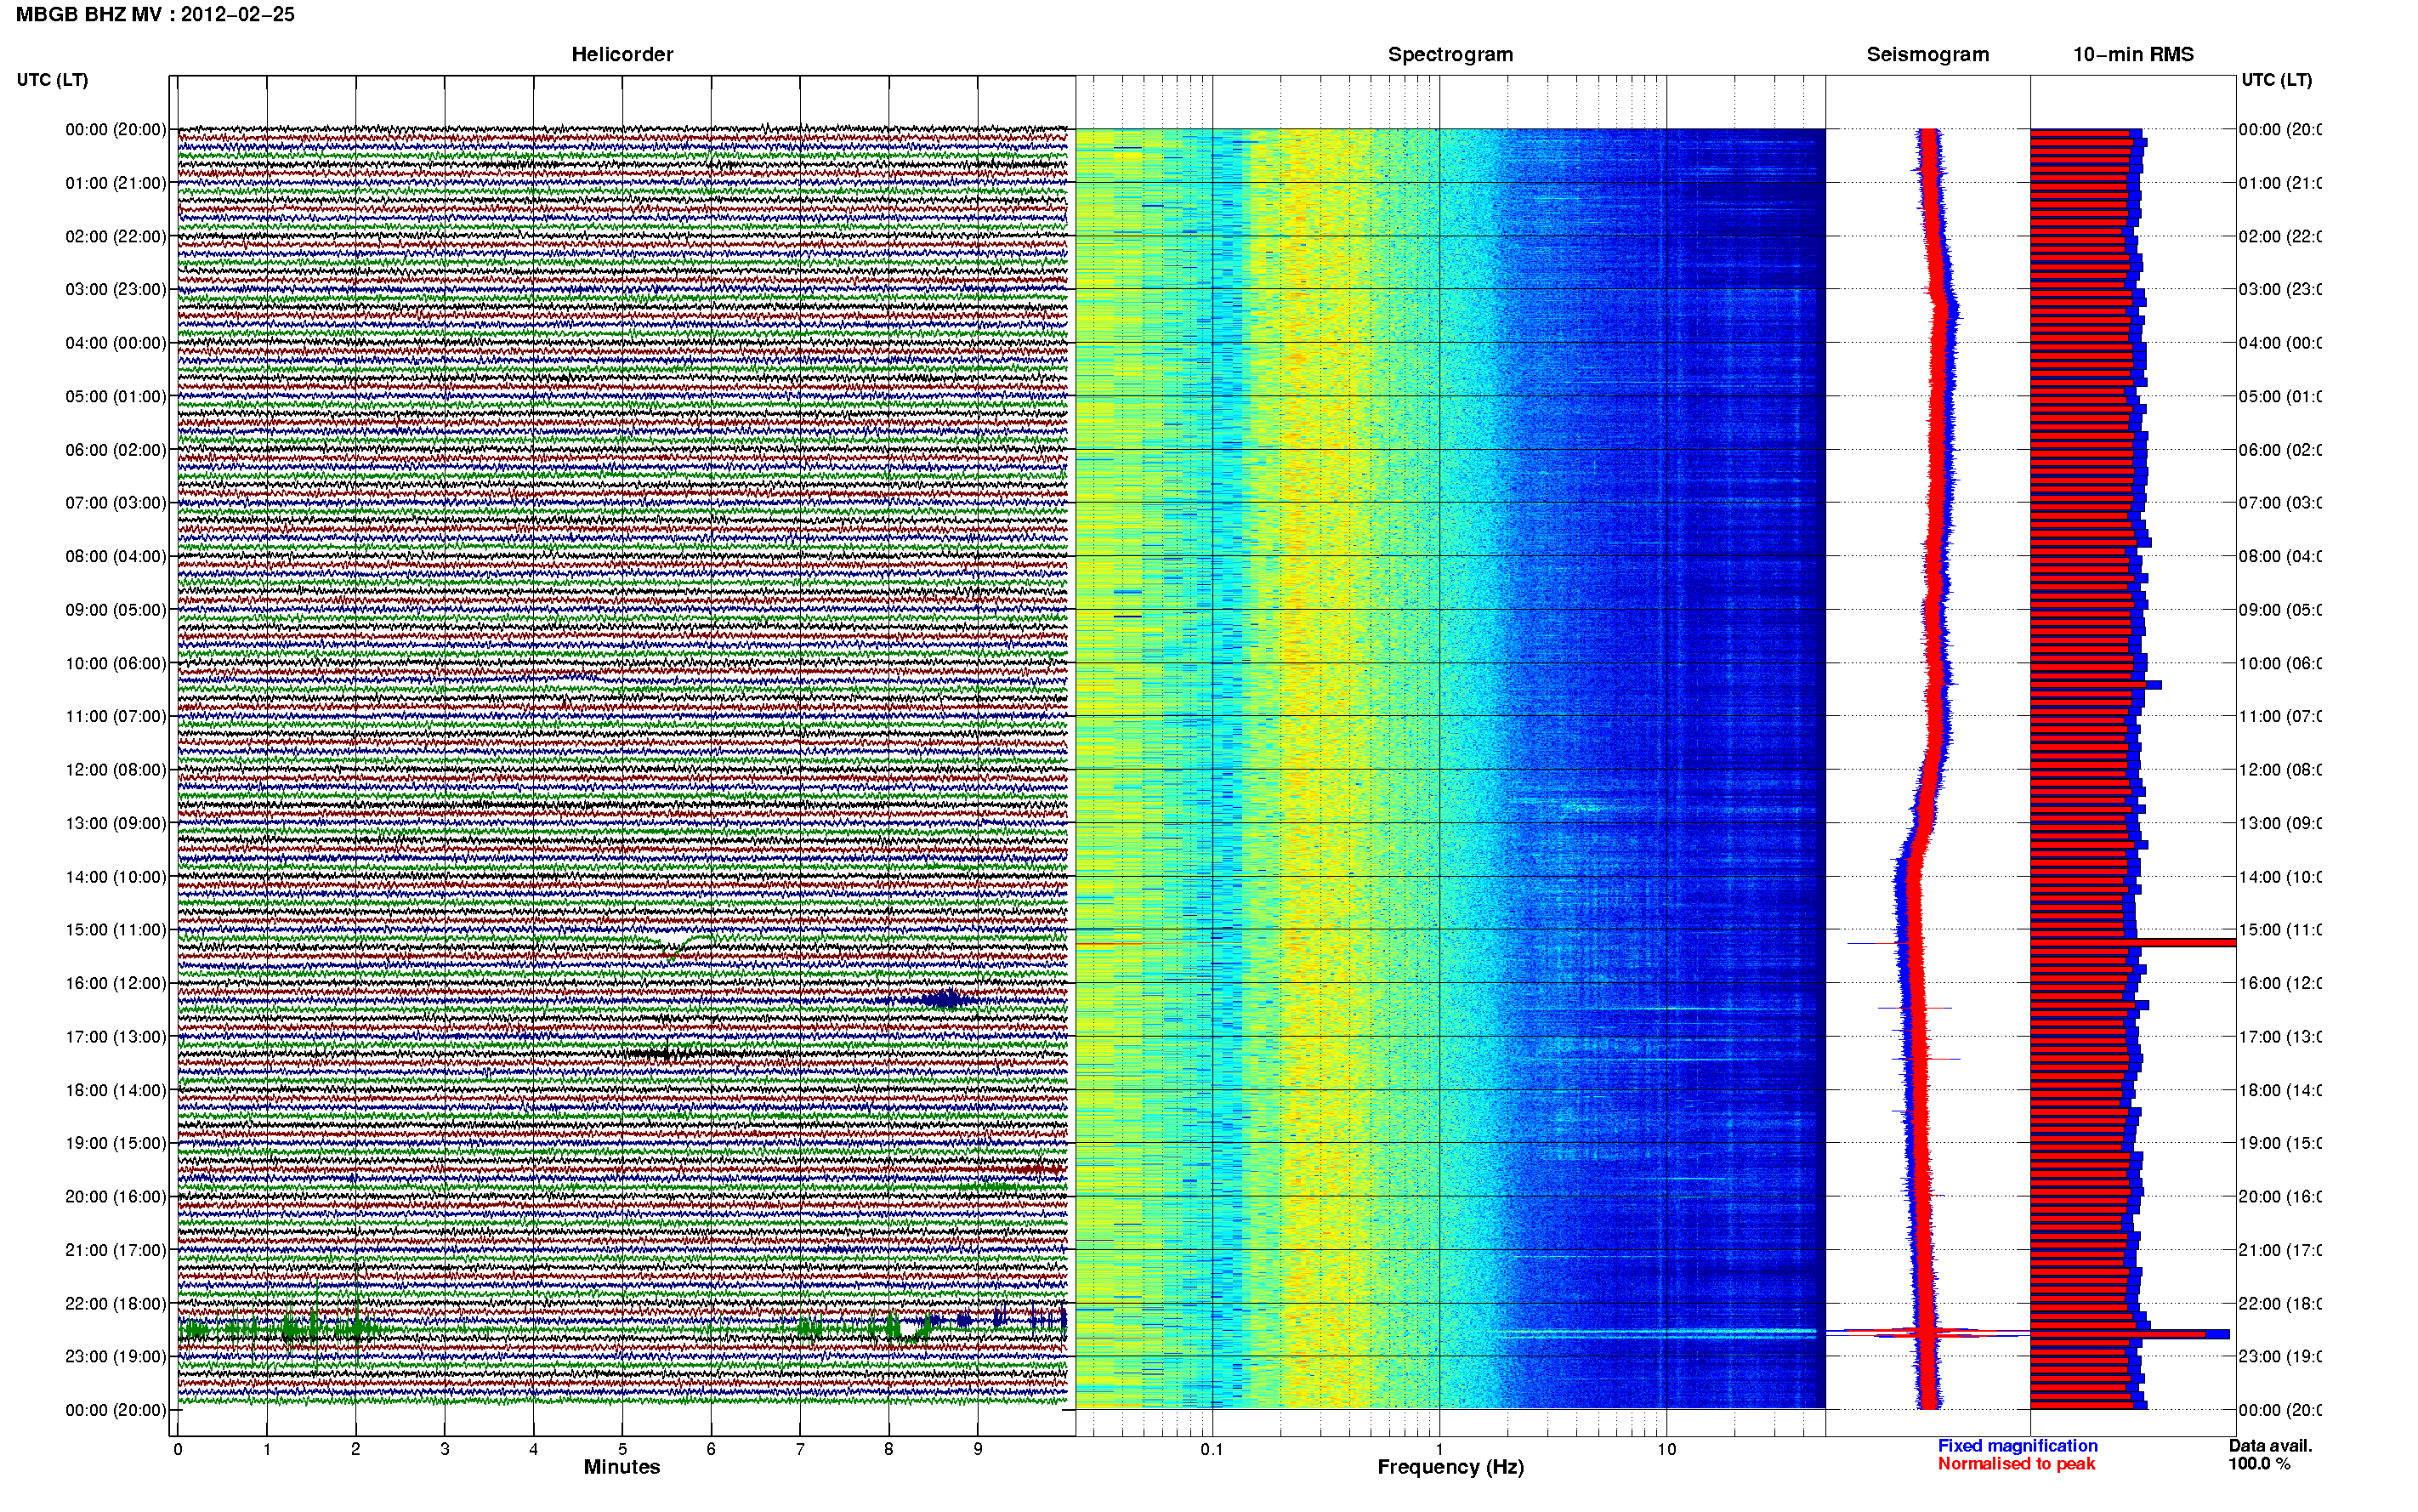Click the left '23:00 (19:00)' time label

116,1356
